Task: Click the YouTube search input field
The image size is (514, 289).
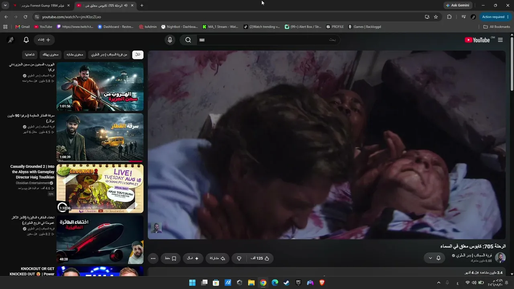Action: click(267, 40)
